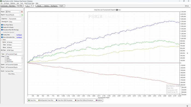The image size is (191, 107).
Task: Toggle Show Information Box checkbox
Action: 2,37
